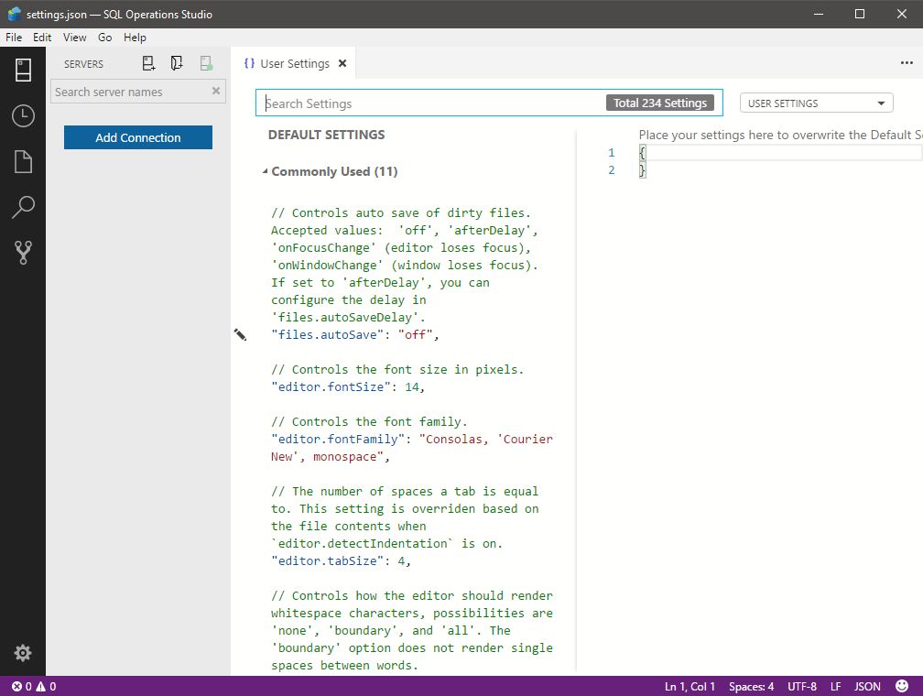This screenshot has width=923, height=696.
Task: Click the Total 234 Settings badge
Action: [660, 103]
